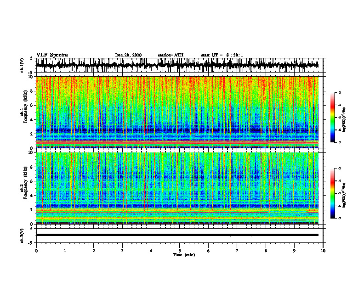Click time axis tick label 8
The width and height of the screenshot is (364, 281).
point(266,251)
